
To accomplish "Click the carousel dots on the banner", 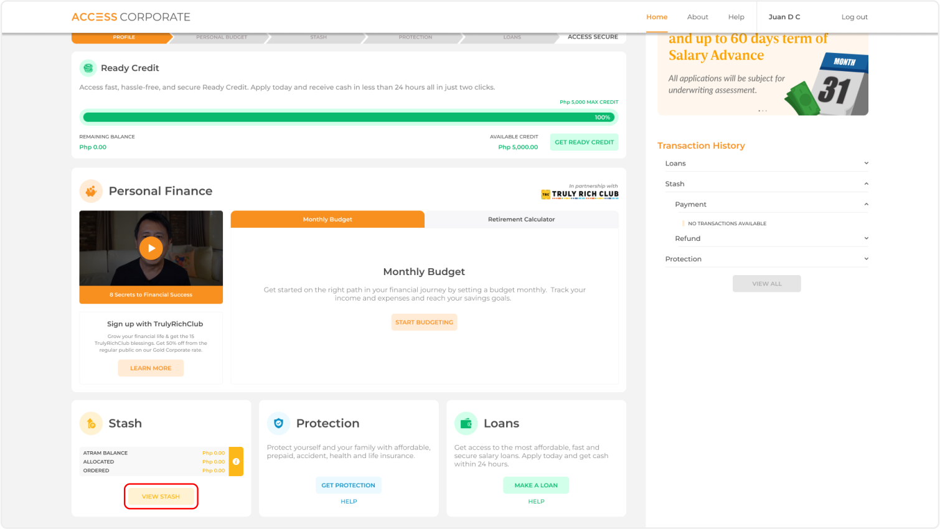I will tap(763, 111).
